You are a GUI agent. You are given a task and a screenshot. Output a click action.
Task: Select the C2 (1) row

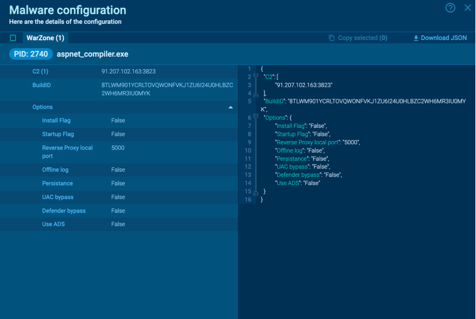coord(119,71)
